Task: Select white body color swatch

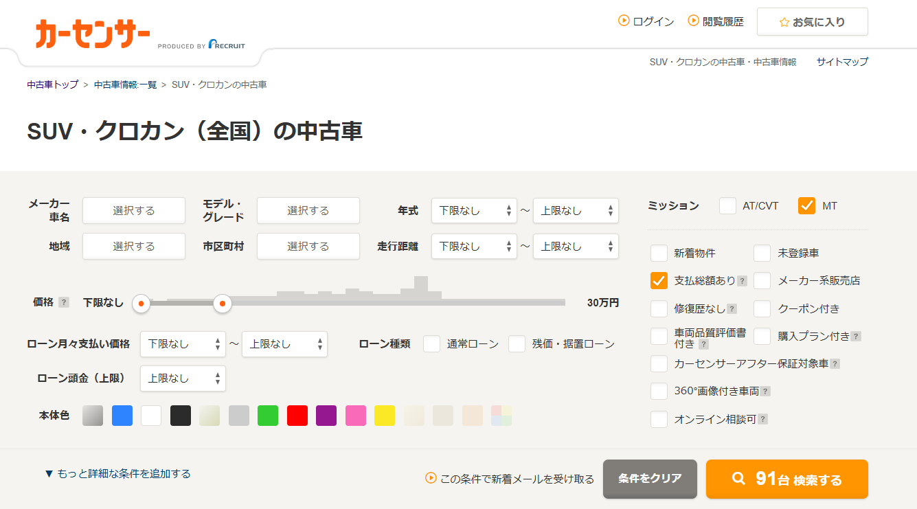Action: pos(151,416)
